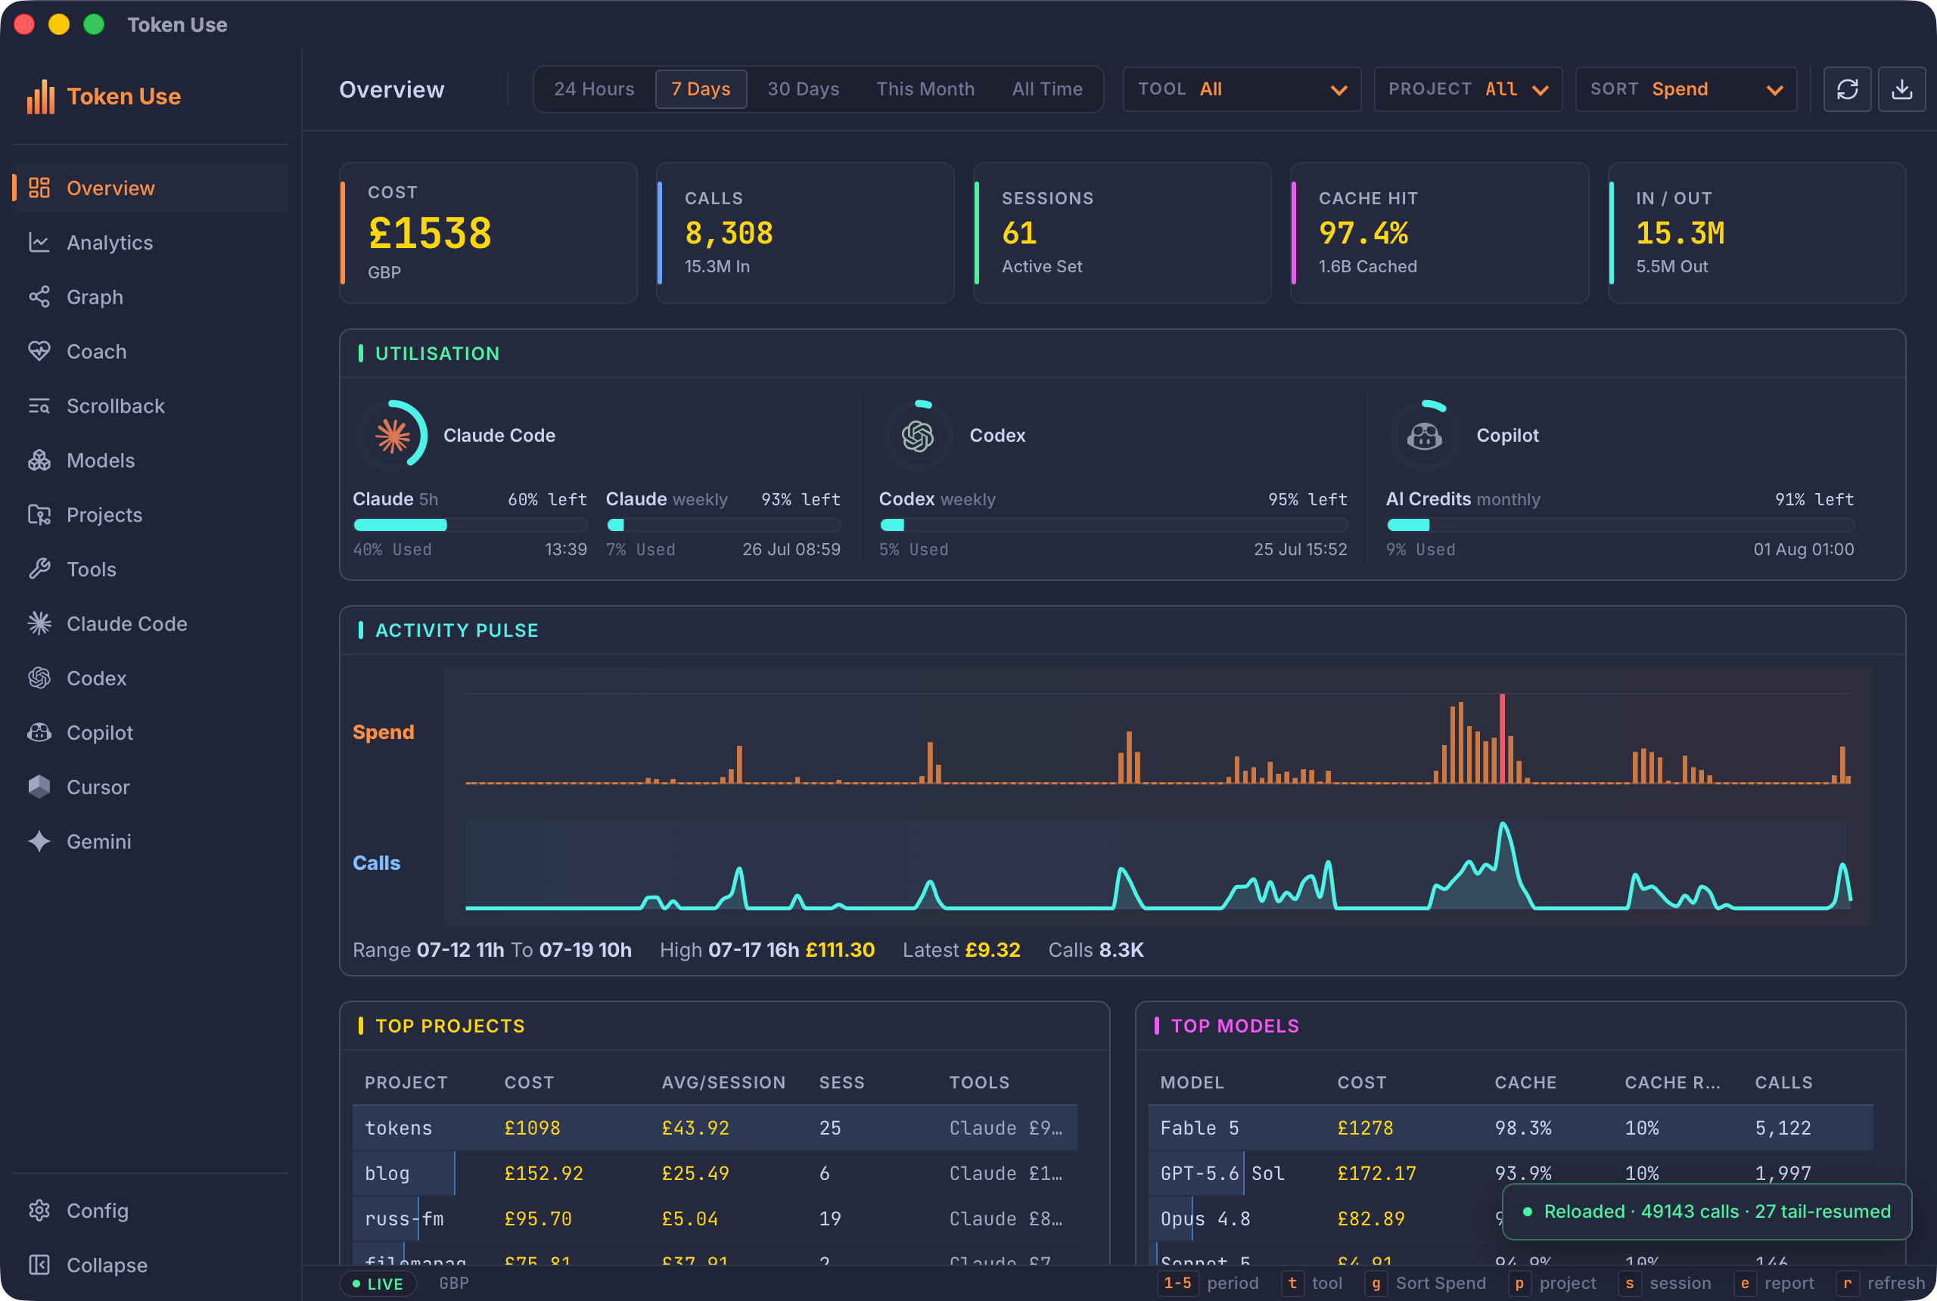This screenshot has width=1937, height=1301.
Task: Click the SESSIONS 61 summary card
Action: click(x=1122, y=233)
